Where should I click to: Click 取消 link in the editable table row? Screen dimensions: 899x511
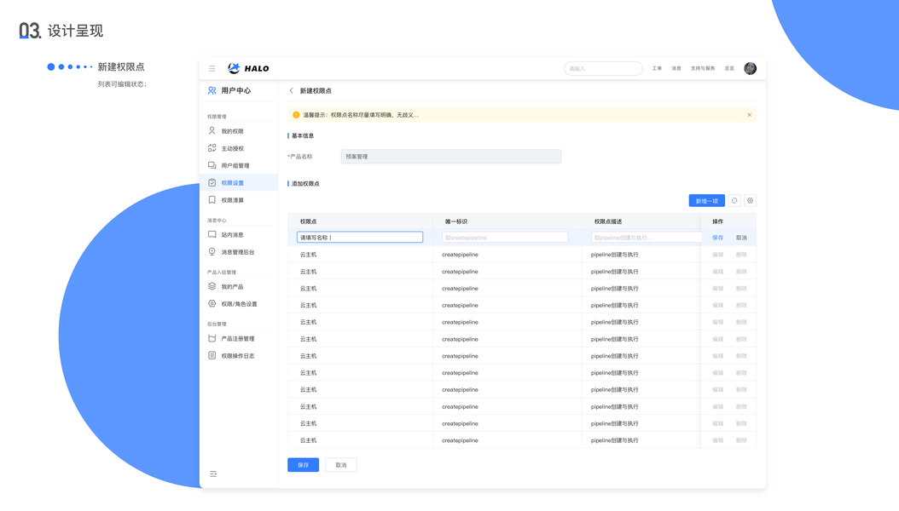click(x=741, y=238)
